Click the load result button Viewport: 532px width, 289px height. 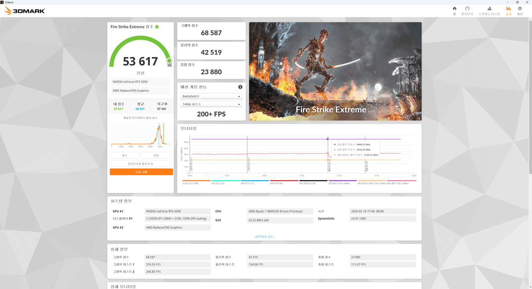pos(125,155)
